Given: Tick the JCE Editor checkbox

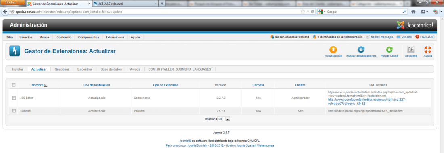Looking at the screenshot, I should 14,98.
